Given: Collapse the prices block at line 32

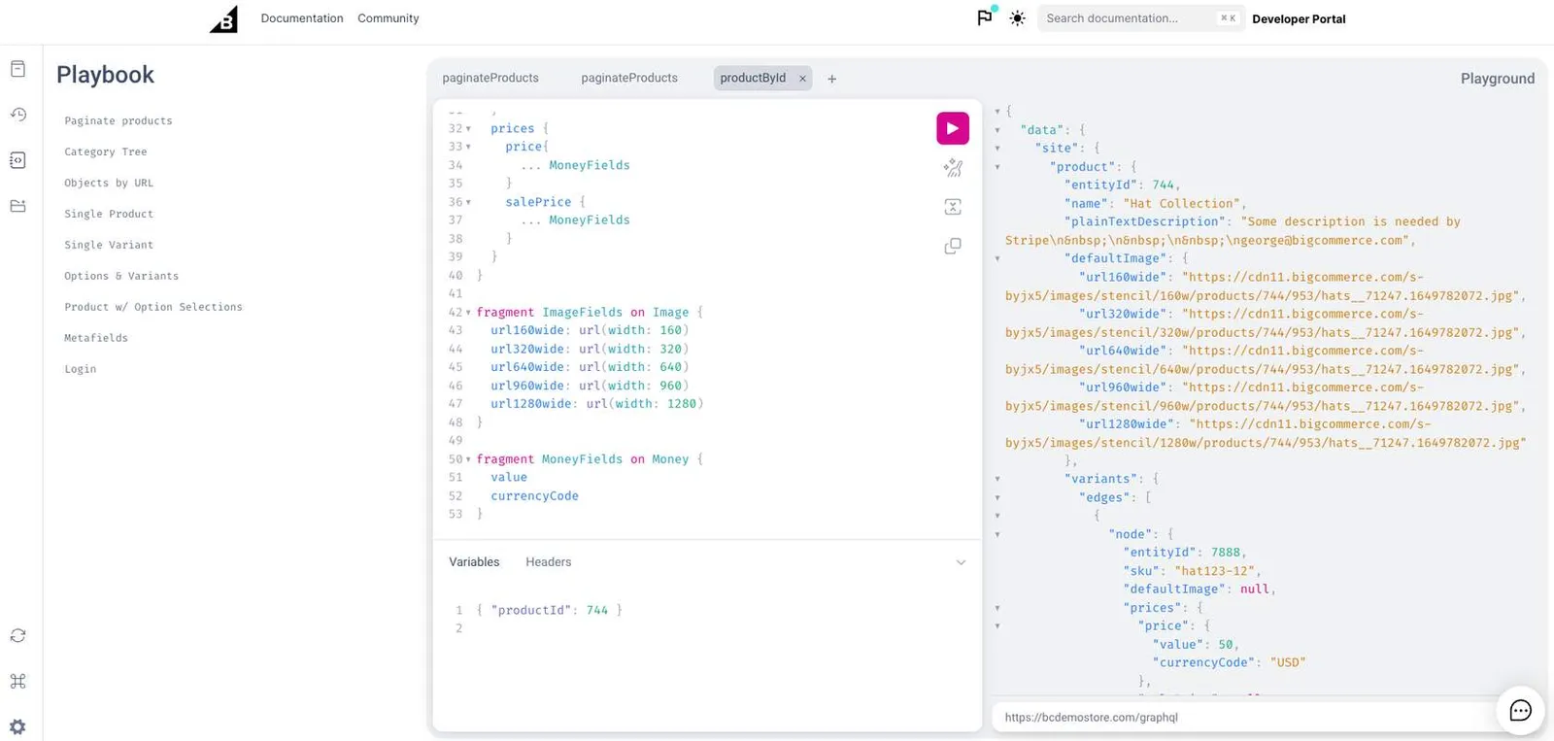Looking at the screenshot, I should 468,129.
